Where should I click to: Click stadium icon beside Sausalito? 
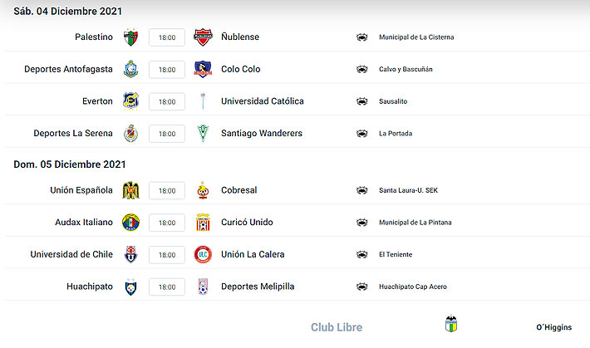click(x=361, y=101)
